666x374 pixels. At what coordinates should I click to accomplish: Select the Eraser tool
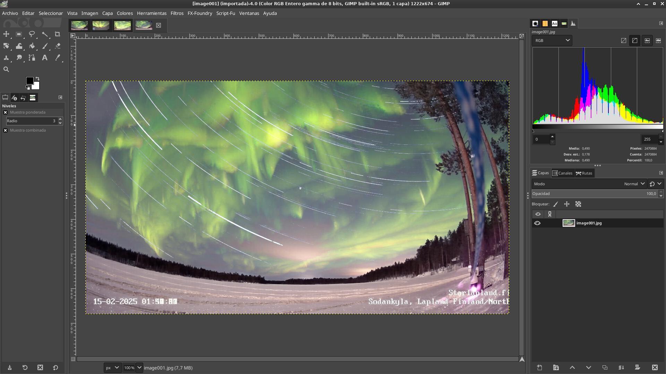coord(58,46)
